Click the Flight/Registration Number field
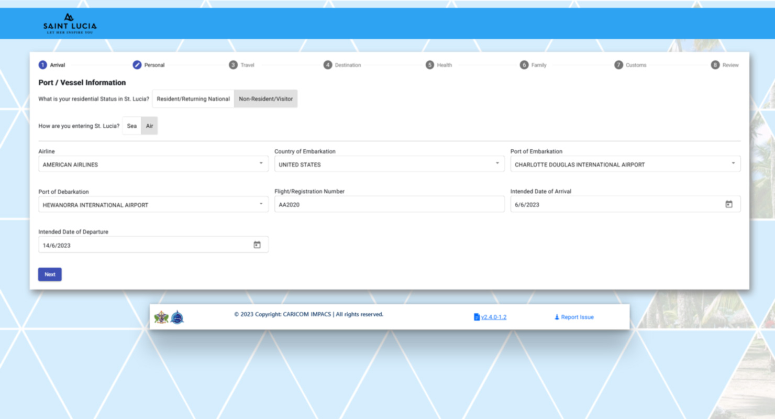The height and width of the screenshot is (419, 775). (389, 205)
